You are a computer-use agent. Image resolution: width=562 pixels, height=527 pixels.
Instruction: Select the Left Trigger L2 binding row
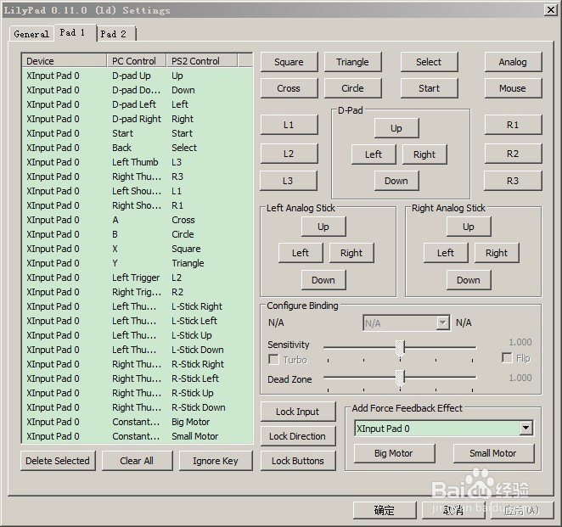137,278
